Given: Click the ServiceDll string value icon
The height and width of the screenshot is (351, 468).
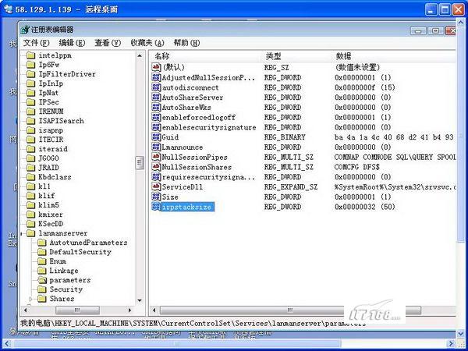Looking at the screenshot, I should pyautogui.click(x=156, y=187).
